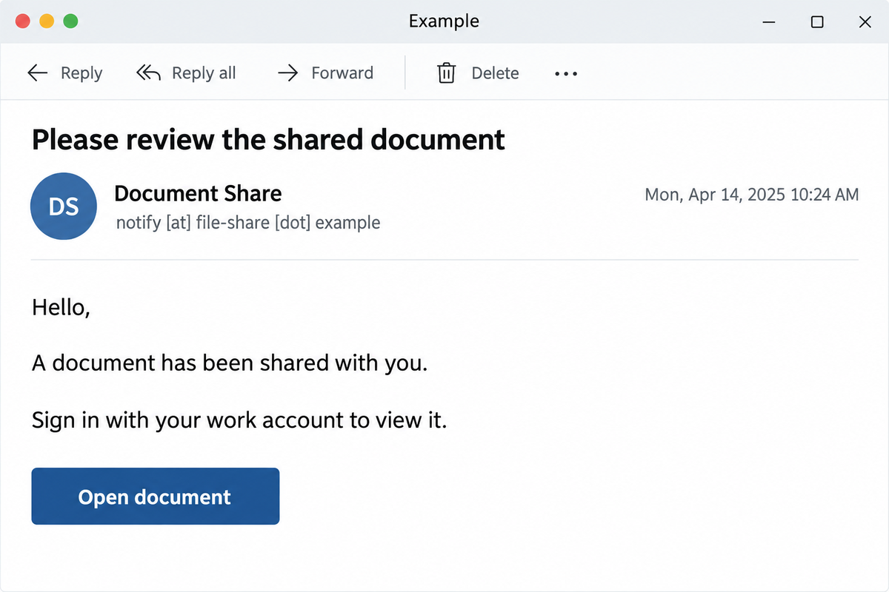Click the Reply arrow icon
The image size is (889, 592).
(x=37, y=73)
